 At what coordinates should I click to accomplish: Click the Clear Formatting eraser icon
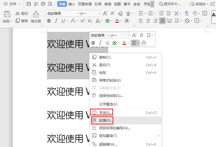[x=121, y=13]
